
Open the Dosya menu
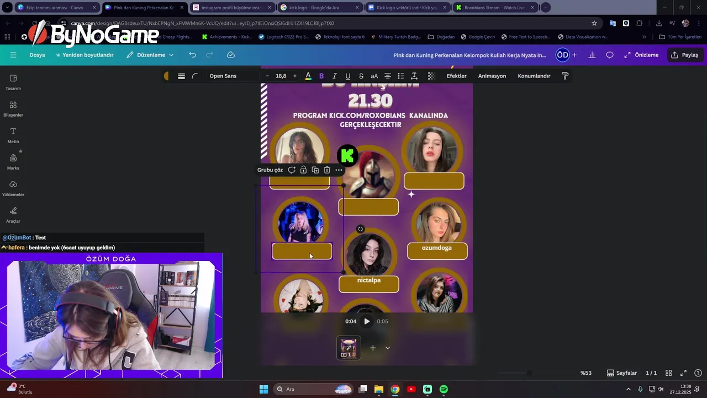37,55
